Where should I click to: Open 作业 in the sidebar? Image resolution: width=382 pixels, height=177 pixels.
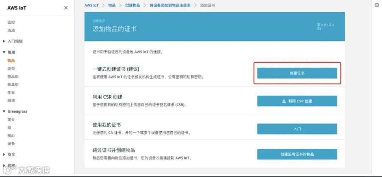point(11,92)
